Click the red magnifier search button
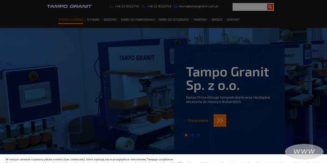The image size is (327, 163). click(x=270, y=7)
